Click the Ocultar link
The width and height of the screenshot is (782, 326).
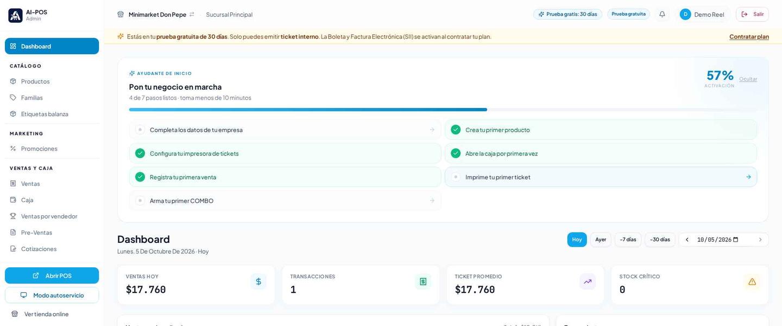pos(748,79)
